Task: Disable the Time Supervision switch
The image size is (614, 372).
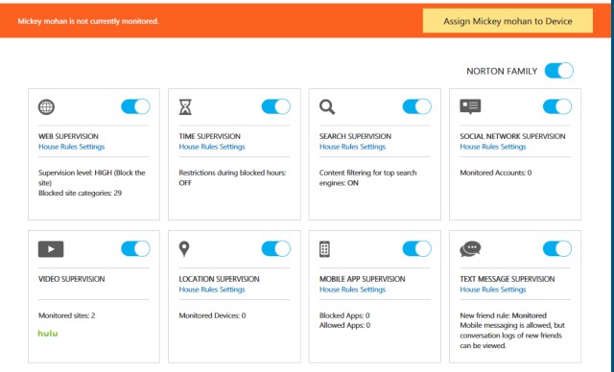Action: tap(276, 106)
